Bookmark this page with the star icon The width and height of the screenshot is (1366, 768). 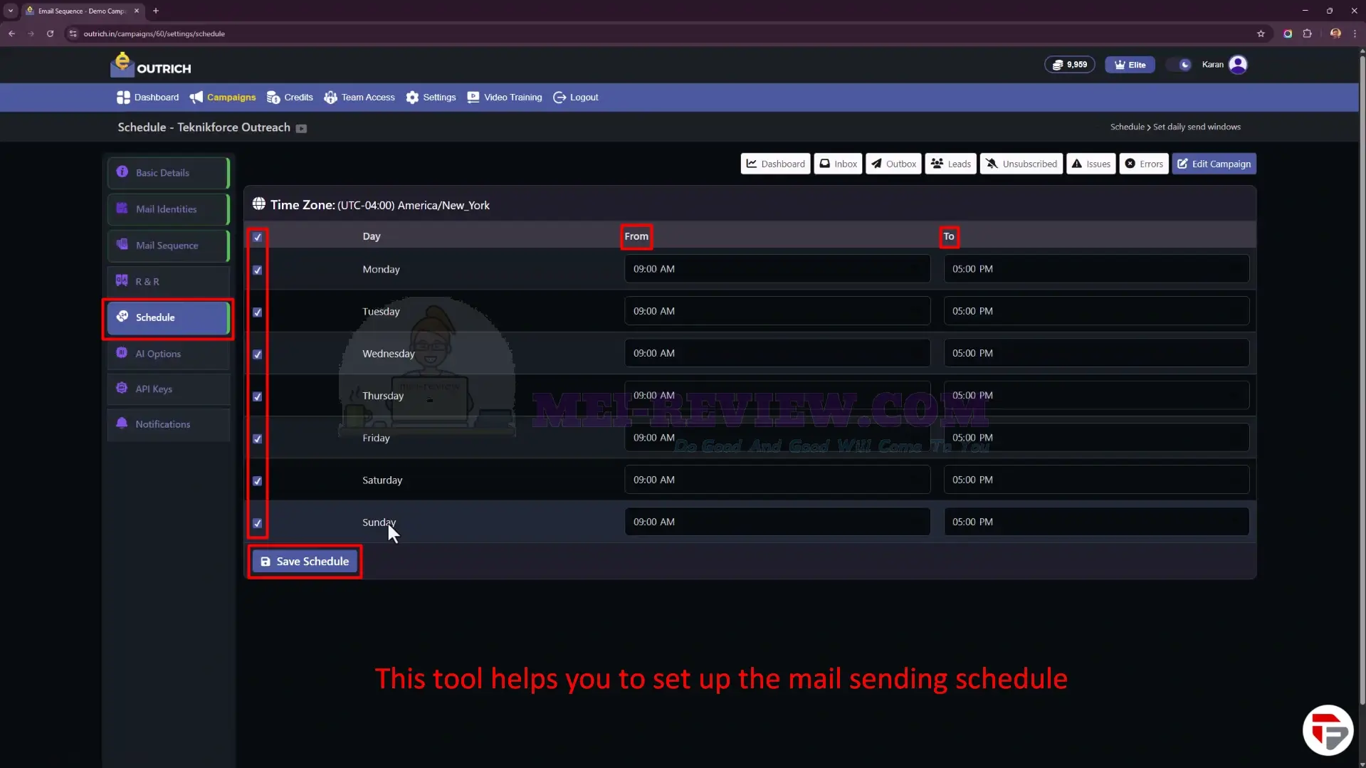click(1261, 33)
